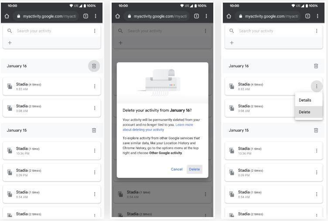Open options for Stadia 3:08 AM, left phone
Image resolution: width=328 pixels, height=221 pixels.
point(95,108)
